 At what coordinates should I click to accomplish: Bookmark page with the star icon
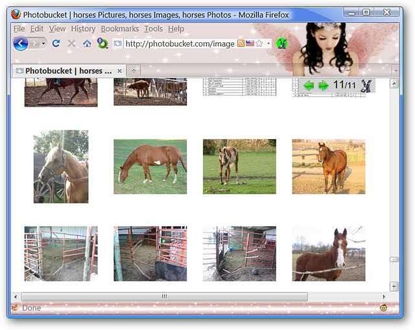point(259,44)
